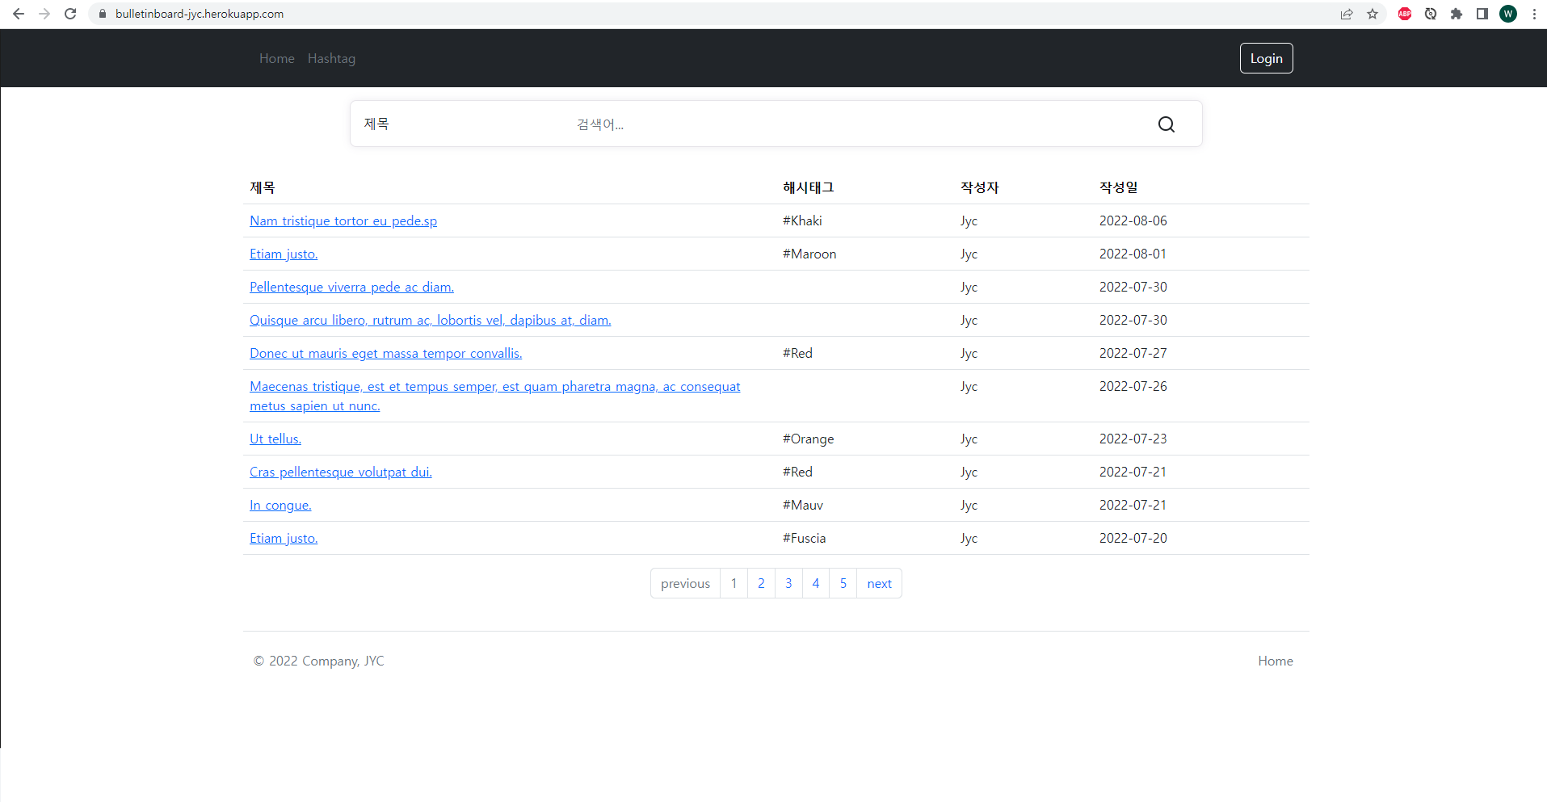Bookmark this page with star icon
Viewport: 1547px width, 802px height.
point(1373,14)
